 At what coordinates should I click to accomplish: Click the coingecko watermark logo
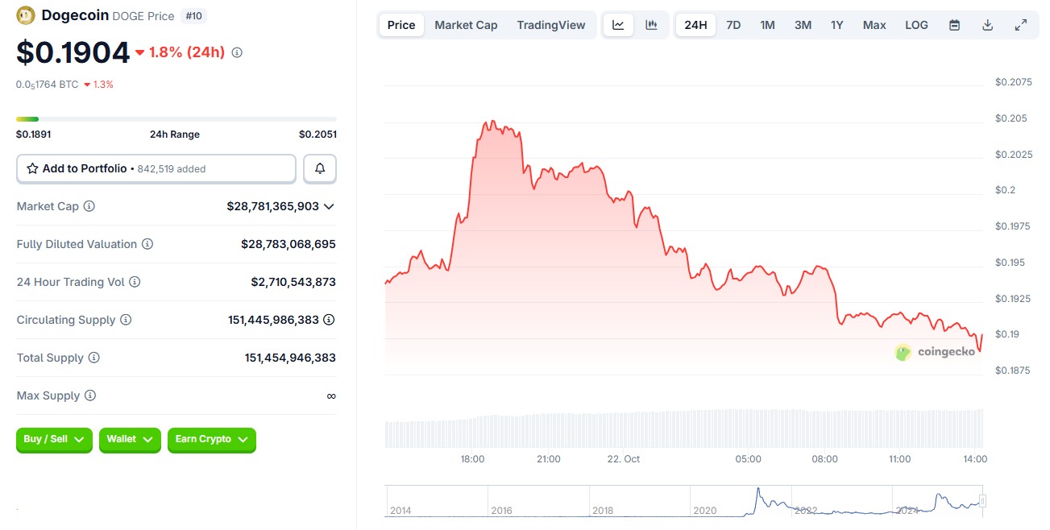(x=902, y=352)
